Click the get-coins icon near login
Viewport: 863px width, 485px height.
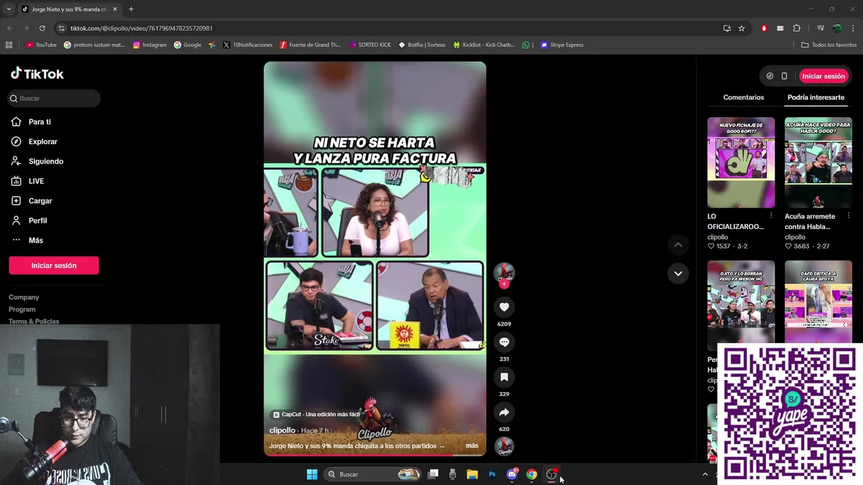click(x=770, y=76)
